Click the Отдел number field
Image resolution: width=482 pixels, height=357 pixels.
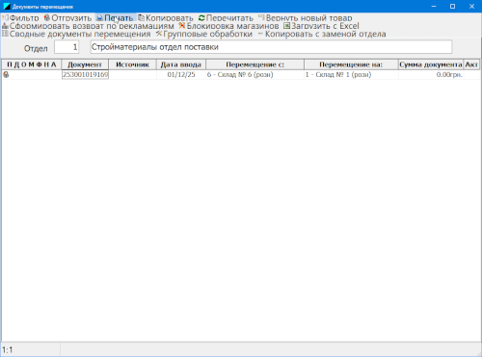coord(67,47)
